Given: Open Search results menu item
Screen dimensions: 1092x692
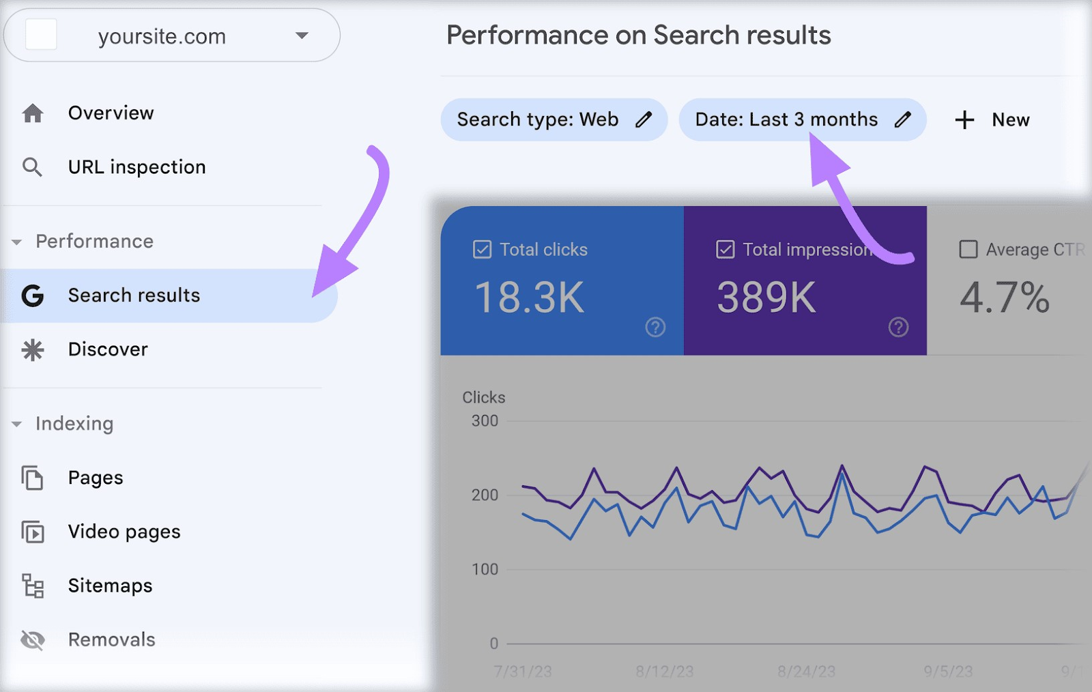Looking at the screenshot, I should tap(134, 295).
